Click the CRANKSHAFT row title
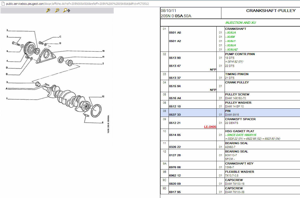Viewport: 300px width, 198px height. (236, 29)
